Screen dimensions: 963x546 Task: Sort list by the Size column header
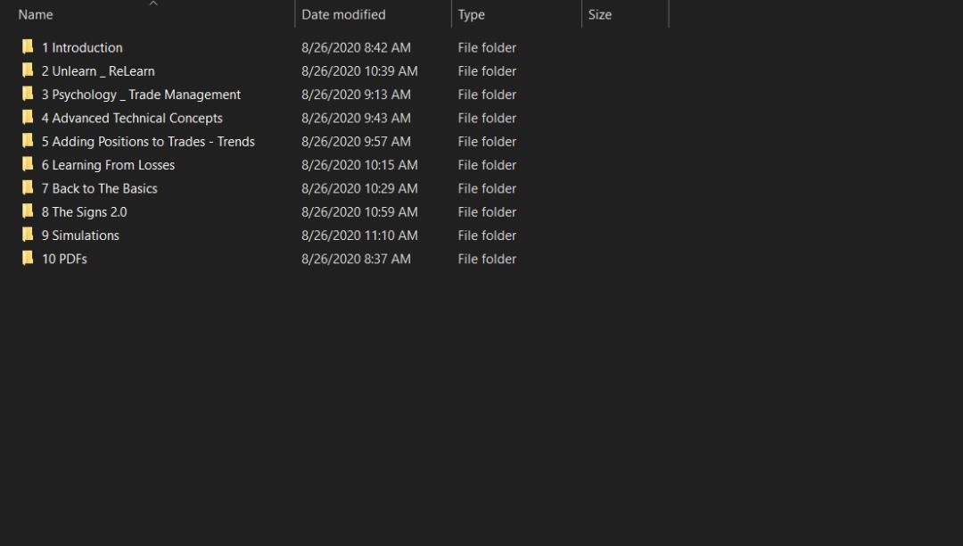(x=599, y=15)
